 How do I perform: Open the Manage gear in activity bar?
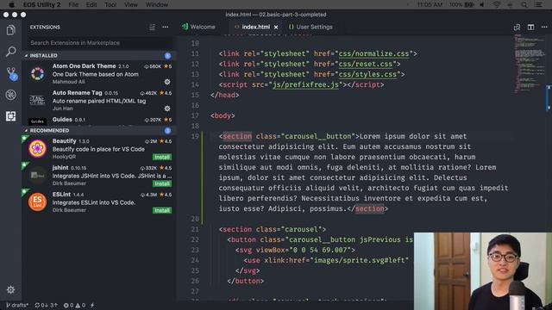(x=11, y=289)
